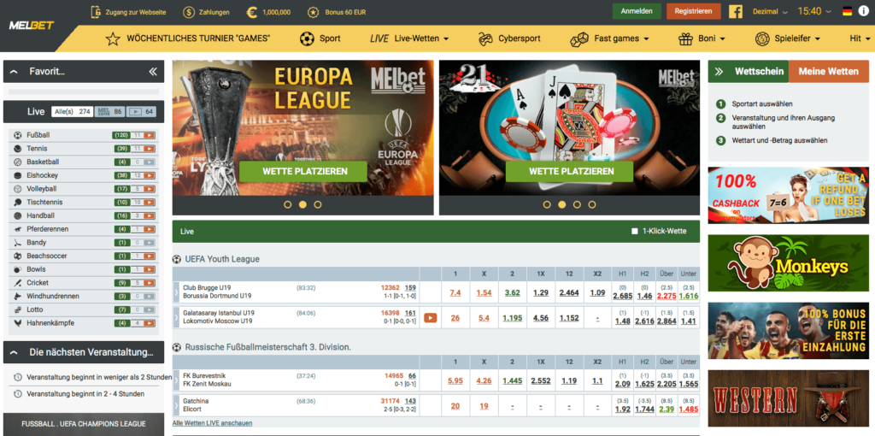Click Wette Platzieren on blackjack banner
Image resolution: width=875 pixels, height=436 pixels.
569,171
